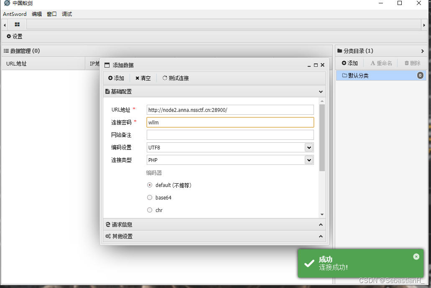
Task: Open the 编码设置 UTF8 dropdown
Action: (x=309, y=147)
